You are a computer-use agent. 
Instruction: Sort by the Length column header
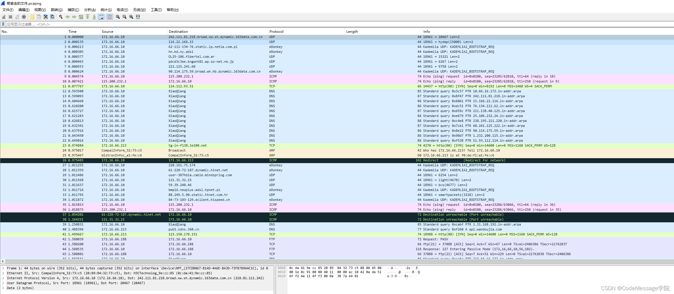tap(384, 32)
